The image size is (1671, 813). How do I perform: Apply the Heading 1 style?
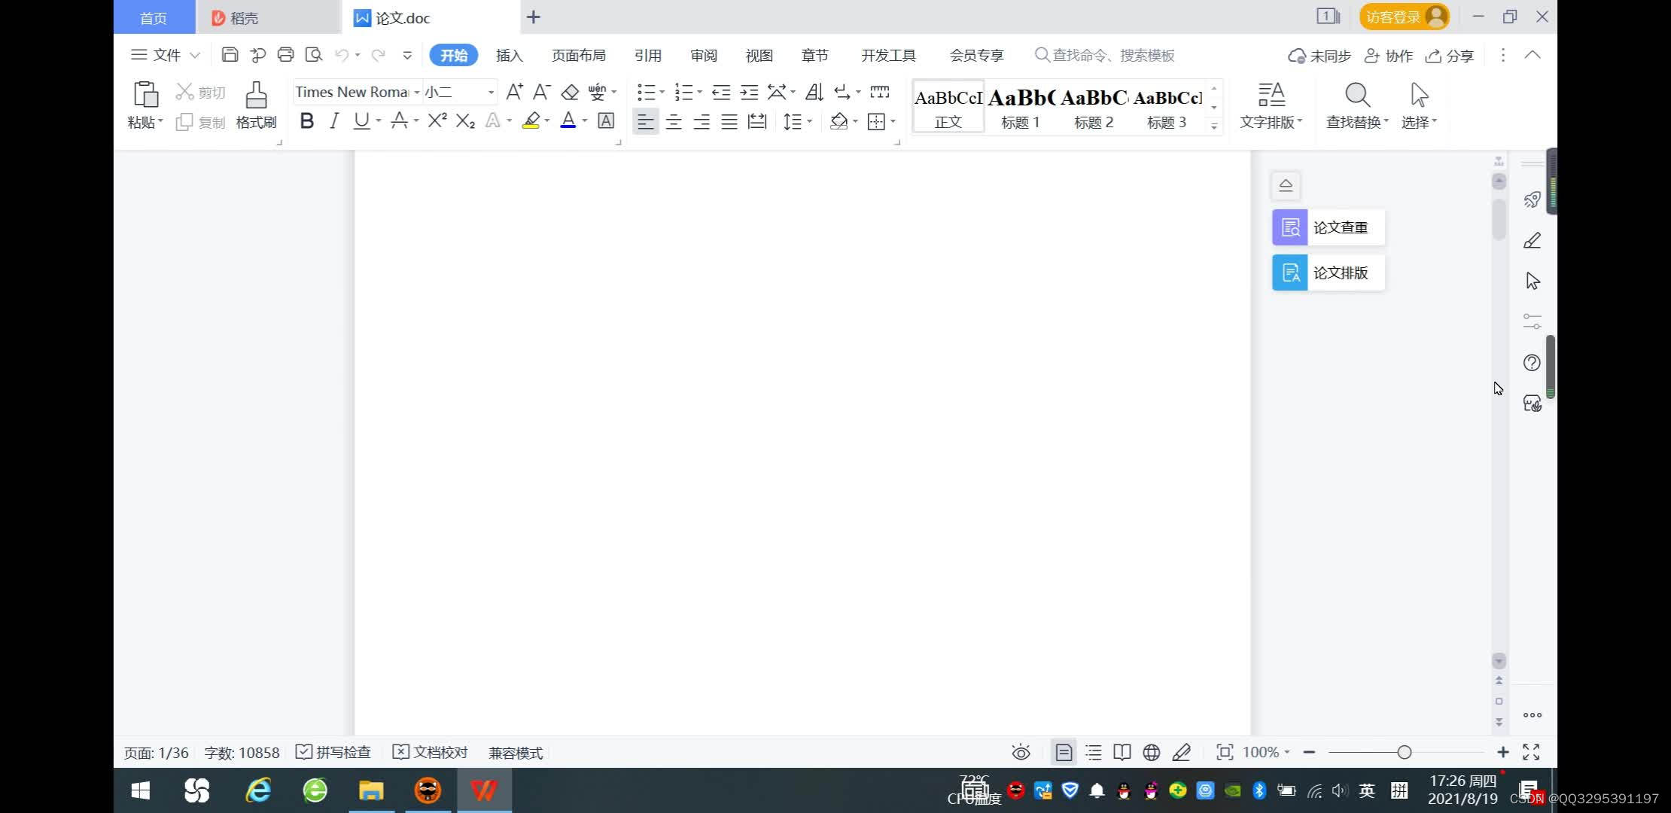[1021, 107]
